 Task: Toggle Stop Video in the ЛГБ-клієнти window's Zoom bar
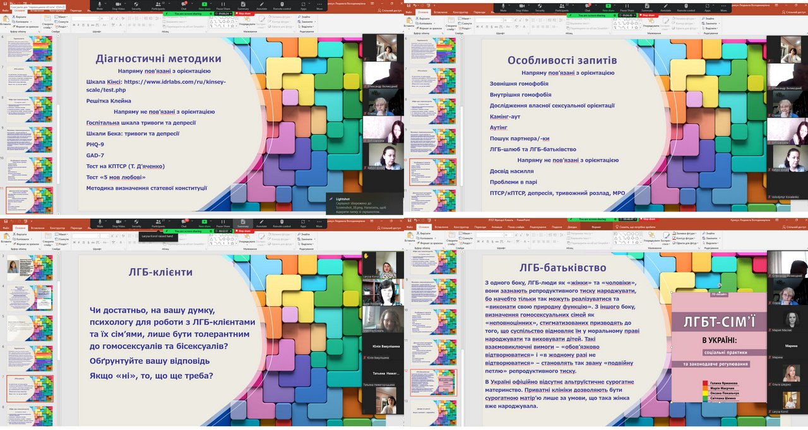(118, 223)
